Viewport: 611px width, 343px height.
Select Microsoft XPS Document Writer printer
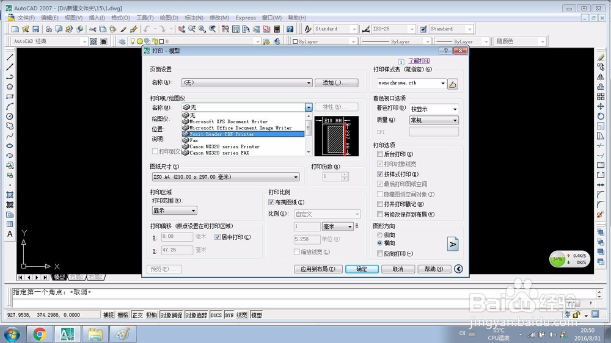(243, 121)
